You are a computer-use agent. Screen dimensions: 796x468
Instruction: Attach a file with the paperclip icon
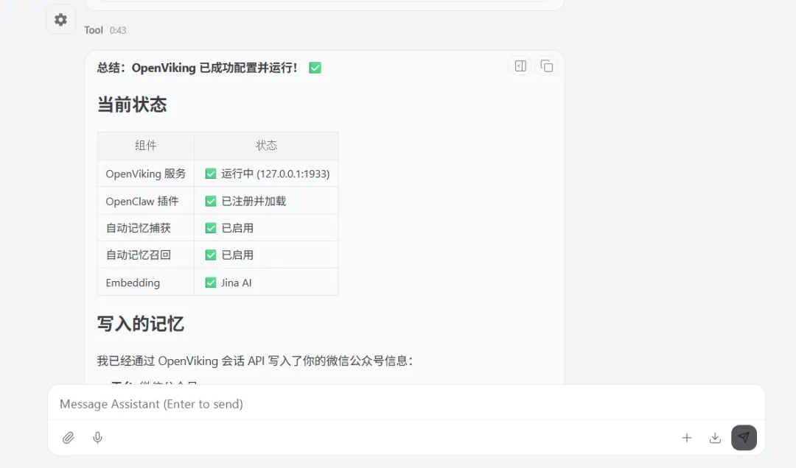pyautogui.click(x=68, y=438)
